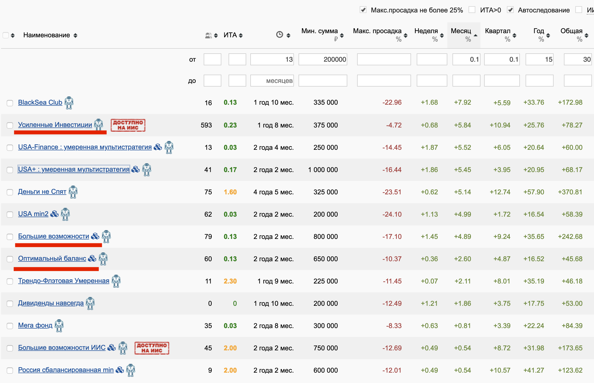The height and width of the screenshot is (383, 594).
Task: Click the cubes icon next to Оптимальный баланс
Action: coord(92,259)
